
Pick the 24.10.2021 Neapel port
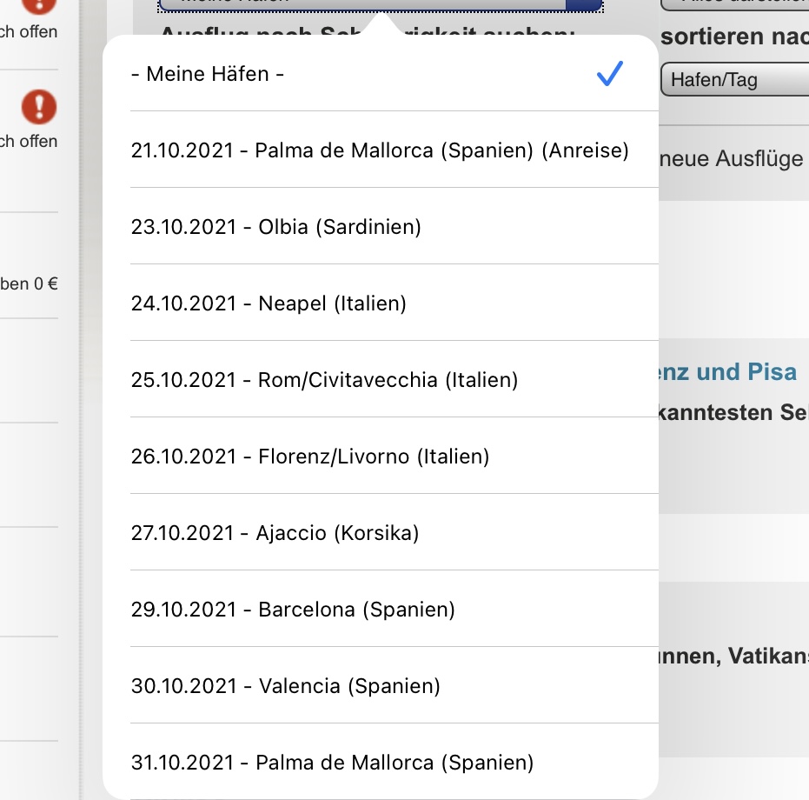click(x=269, y=303)
